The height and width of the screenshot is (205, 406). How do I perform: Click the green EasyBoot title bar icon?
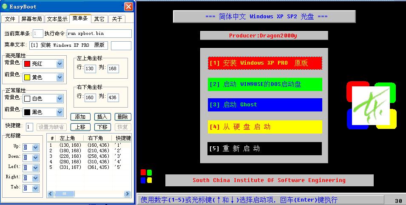tap(5, 6)
